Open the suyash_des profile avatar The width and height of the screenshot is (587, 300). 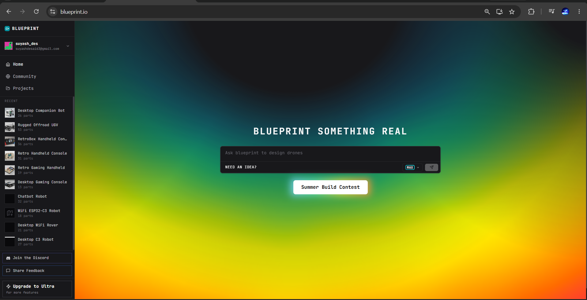(x=9, y=46)
